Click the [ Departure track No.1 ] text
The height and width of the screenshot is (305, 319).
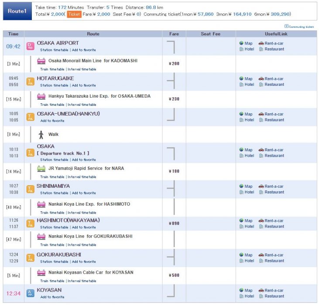click(x=63, y=153)
